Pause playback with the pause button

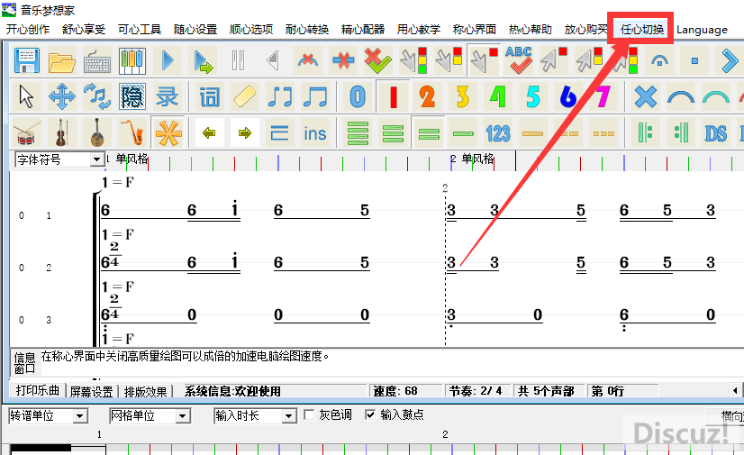tap(238, 60)
